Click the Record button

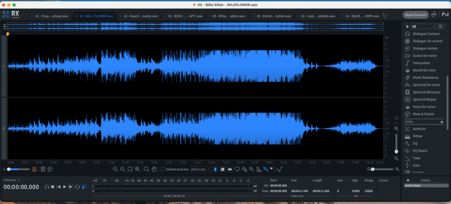53,187
